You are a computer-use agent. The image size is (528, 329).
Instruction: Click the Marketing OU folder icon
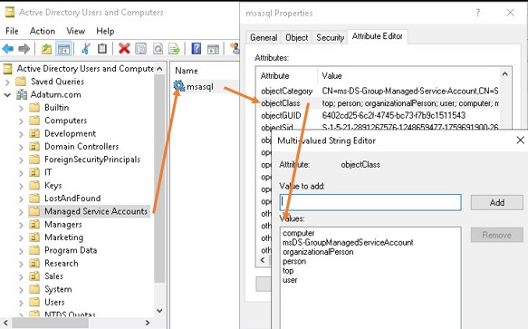34,237
